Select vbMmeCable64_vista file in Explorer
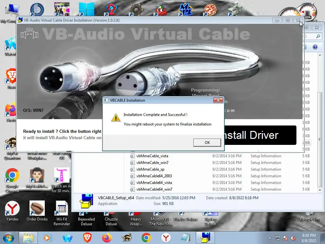The width and height of the screenshot is (325, 244). point(154,183)
